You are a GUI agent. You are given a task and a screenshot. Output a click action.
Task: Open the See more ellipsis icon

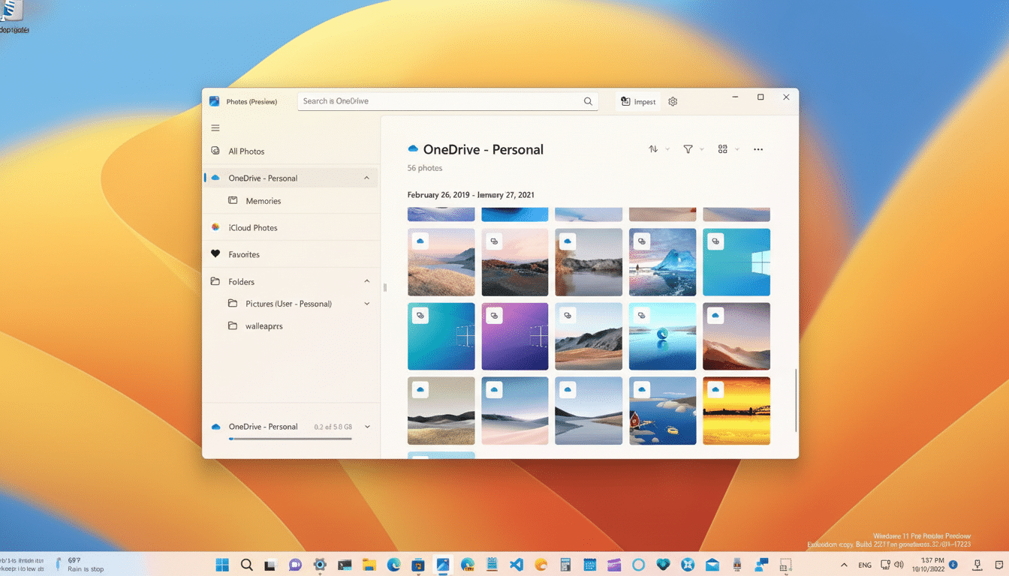tap(758, 148)
